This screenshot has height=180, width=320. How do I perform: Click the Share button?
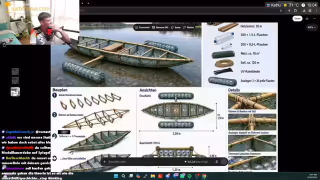297,18
